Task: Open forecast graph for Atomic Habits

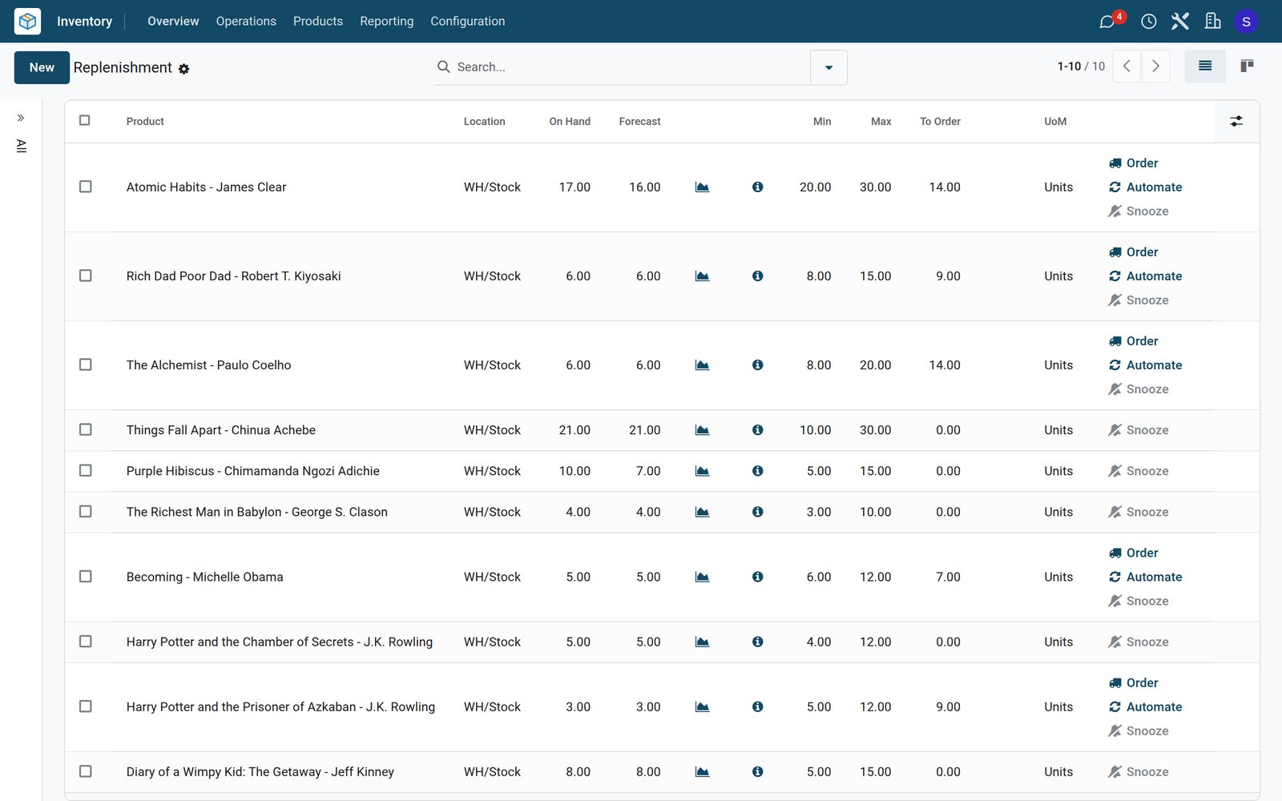Action: click(702, 187)
